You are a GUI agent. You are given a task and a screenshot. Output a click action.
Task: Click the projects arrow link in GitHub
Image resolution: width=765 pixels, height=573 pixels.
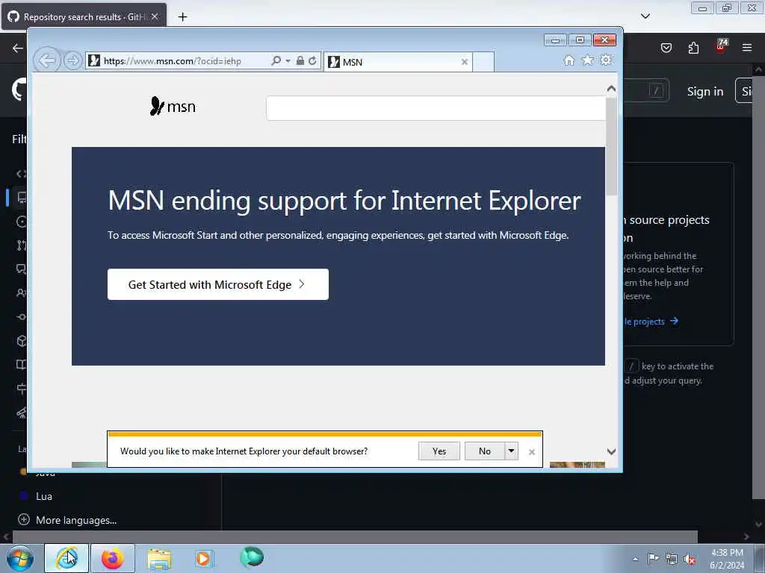click(x=651, y=321)
